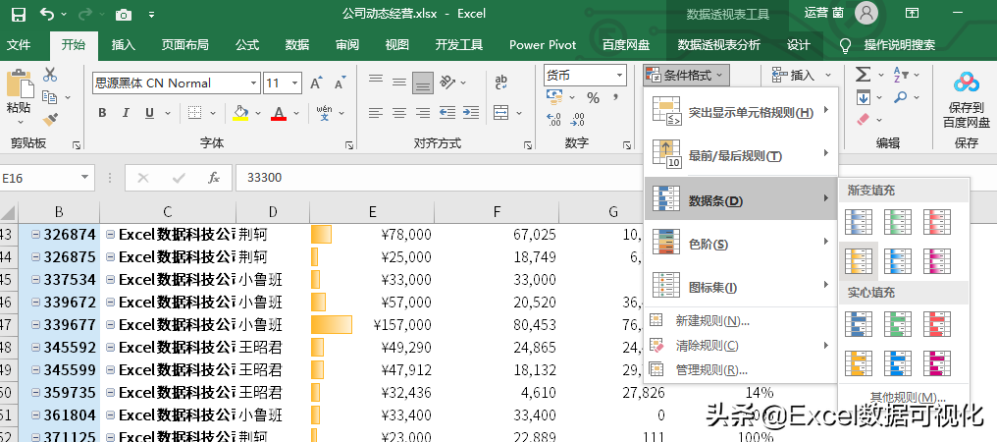Click the text orientation icon

pyautogui.click(x=448, y=82)
